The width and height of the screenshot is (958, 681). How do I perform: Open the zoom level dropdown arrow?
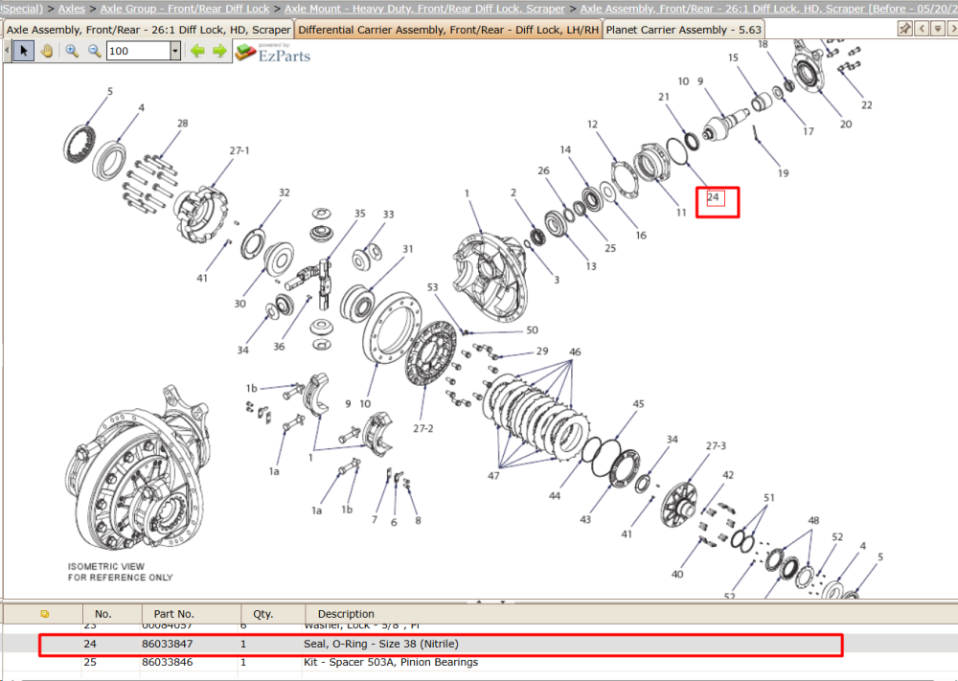pyautogui.click(x=175, y=51)
